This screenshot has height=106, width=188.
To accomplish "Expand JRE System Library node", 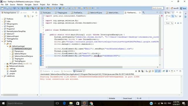I will (x=5, y=64).
